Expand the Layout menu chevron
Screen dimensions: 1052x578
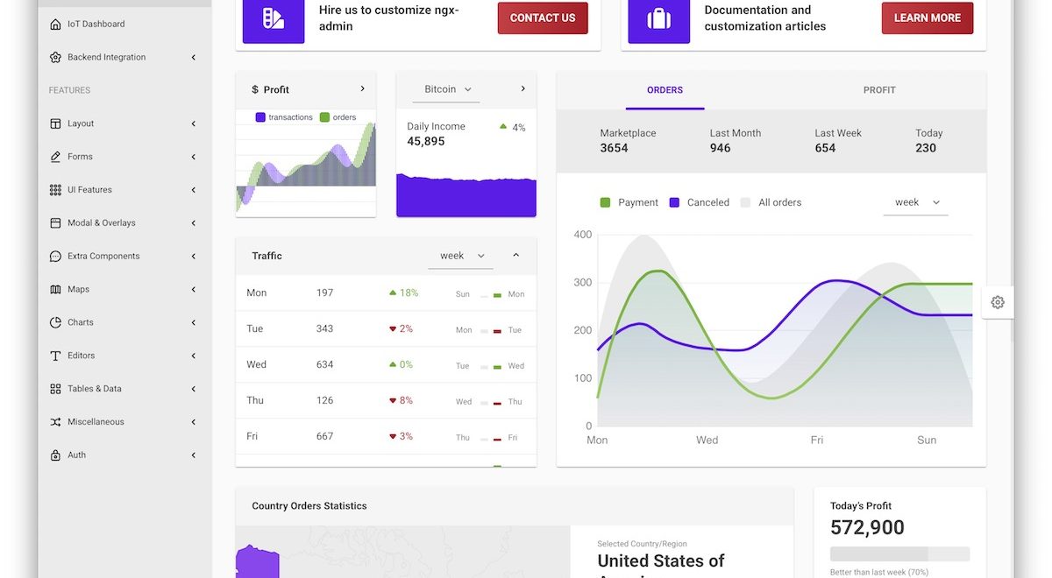click(194, 123)
